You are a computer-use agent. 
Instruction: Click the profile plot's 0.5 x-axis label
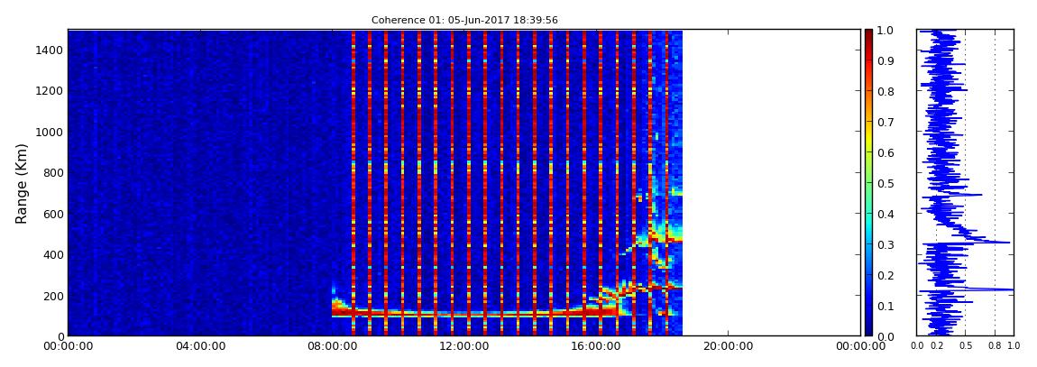coord(966,346)
